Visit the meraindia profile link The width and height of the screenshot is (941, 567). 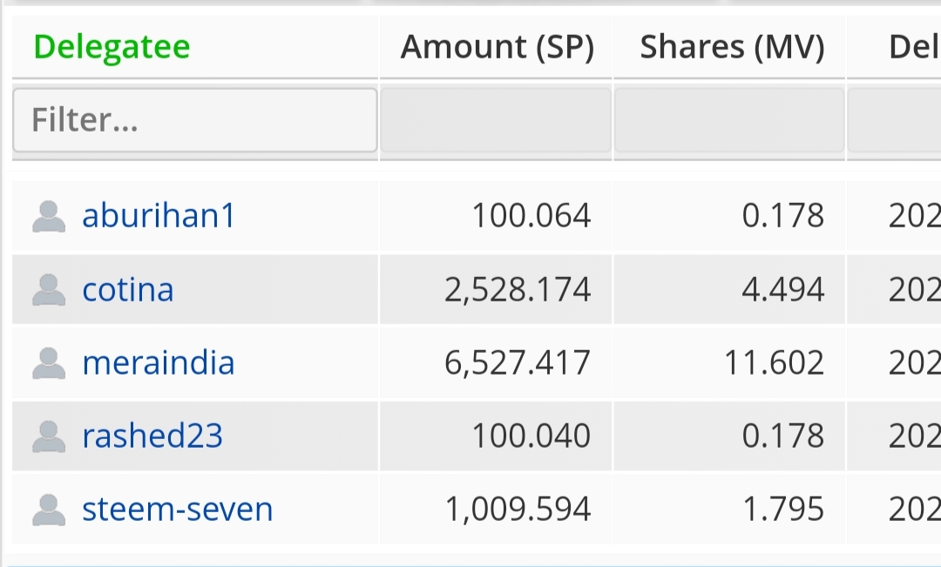point(159,363)
